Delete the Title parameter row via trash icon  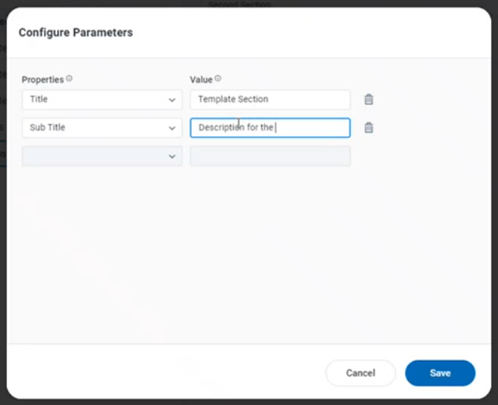pos(368,100)
